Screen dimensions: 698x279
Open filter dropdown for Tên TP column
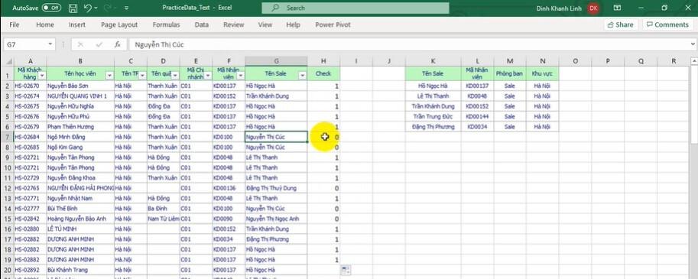pos(143,76)
